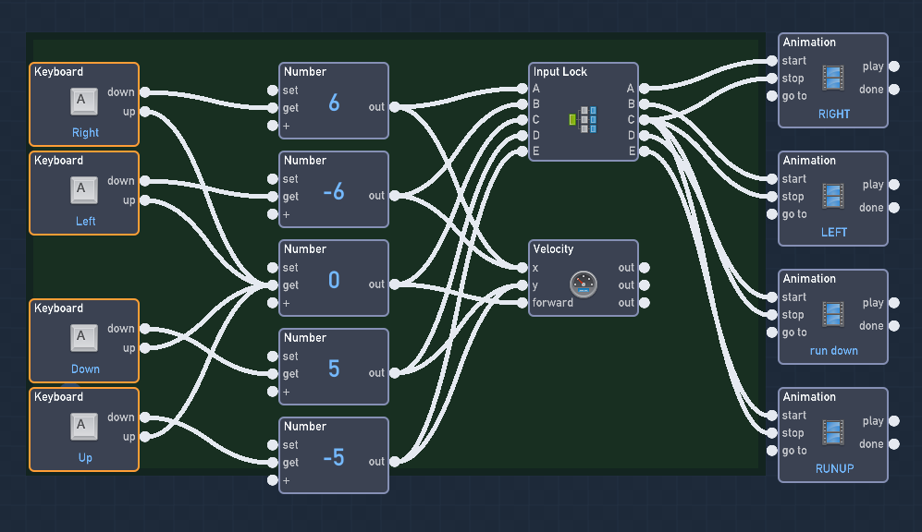This screenshot has width=922, height=532.
Task: Click the done output of the LEFT Animation node
Action: tap(894, 208)
